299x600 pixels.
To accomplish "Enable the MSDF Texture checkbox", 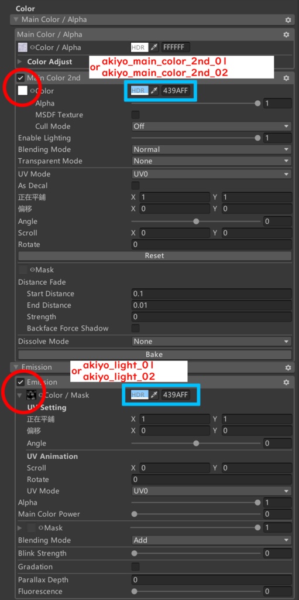I will pos(135,115).
